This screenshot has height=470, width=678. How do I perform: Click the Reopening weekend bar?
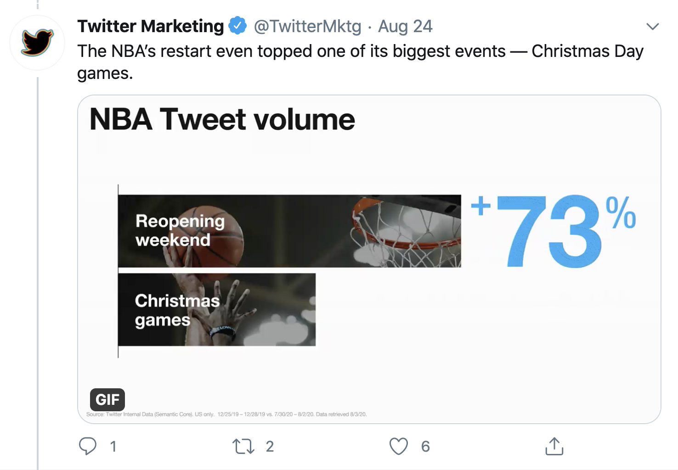point(289,231)
